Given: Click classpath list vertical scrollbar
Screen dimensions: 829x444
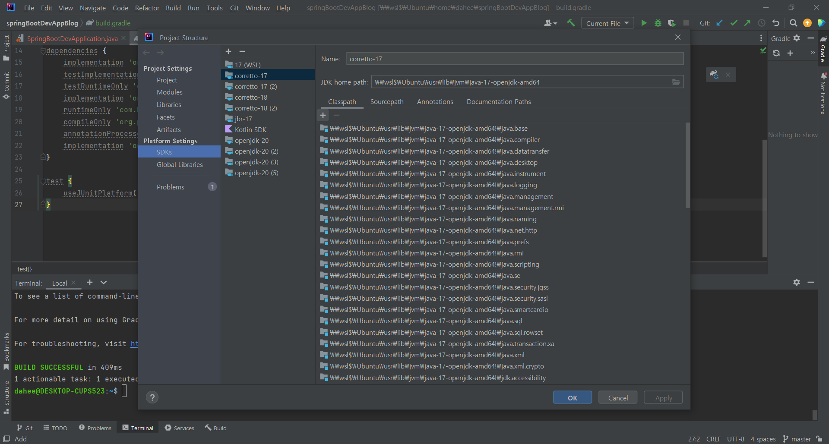Looking at the screenshot, I should click(687, 165).
